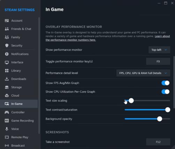This screenshot has height=149, width=175.
Task: Click the Cloud icon in sidebar
Action: tap(7, 95)
